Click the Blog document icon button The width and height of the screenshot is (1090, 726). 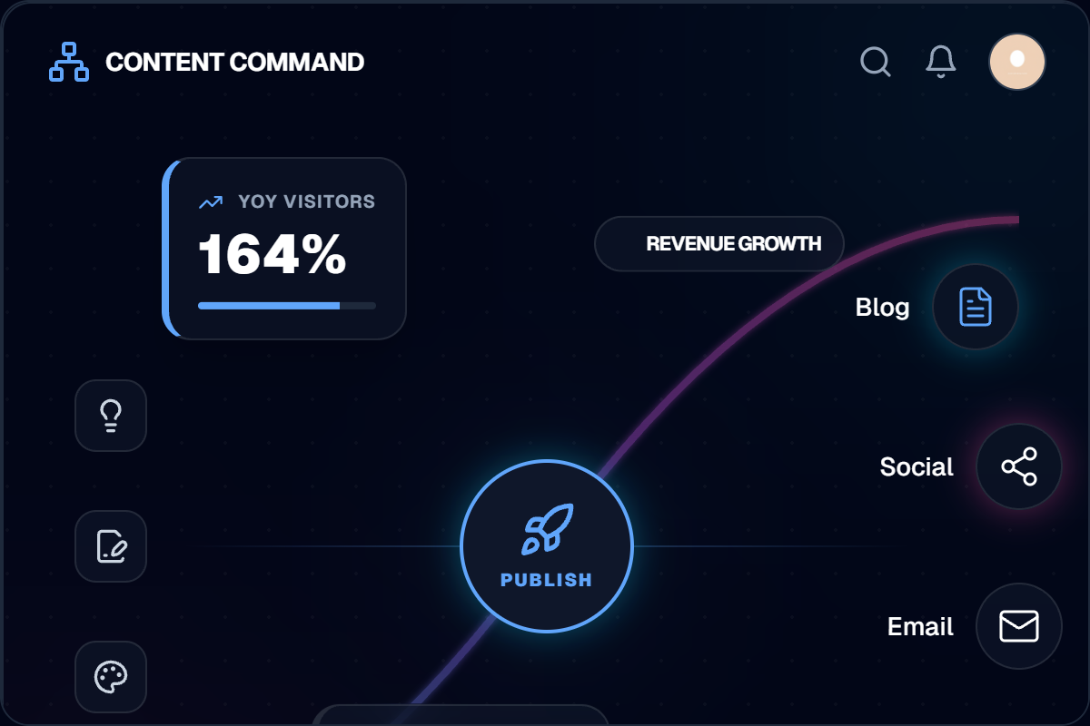point(976,307)
